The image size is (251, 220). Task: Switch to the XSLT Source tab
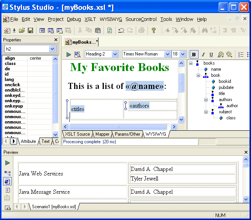click(77, 134)
